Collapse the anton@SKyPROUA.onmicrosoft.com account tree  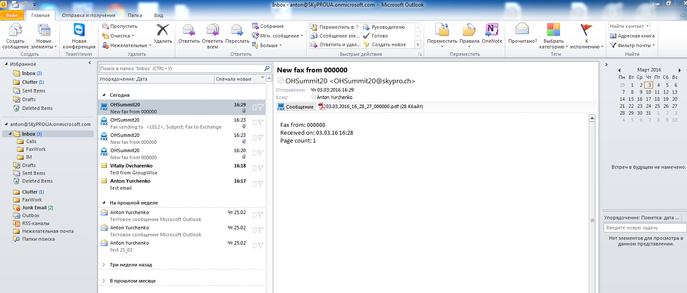(6, 124)
